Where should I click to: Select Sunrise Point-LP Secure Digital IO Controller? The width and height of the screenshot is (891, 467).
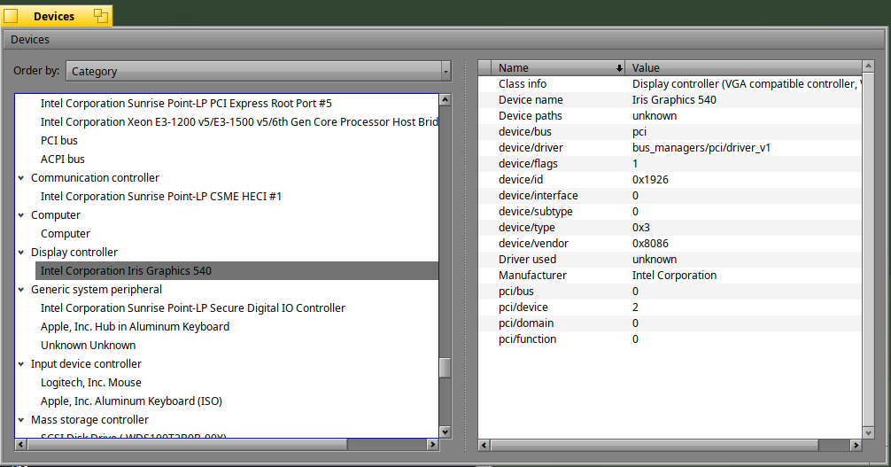click(x=192, y=308)
